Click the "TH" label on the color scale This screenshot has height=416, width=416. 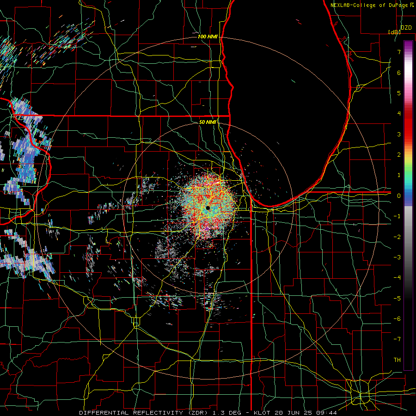click(x=397, y=360)
